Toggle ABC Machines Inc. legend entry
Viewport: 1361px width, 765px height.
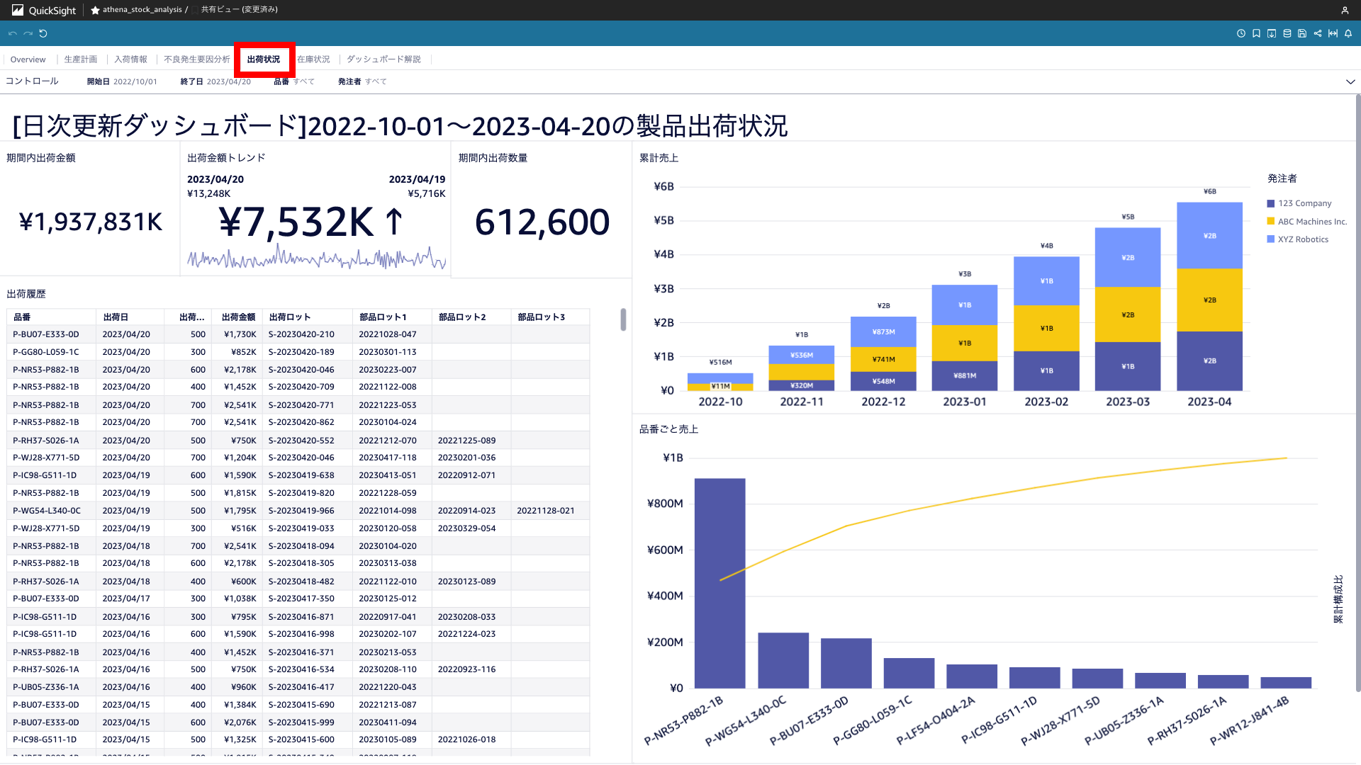tap(1311, 222)
